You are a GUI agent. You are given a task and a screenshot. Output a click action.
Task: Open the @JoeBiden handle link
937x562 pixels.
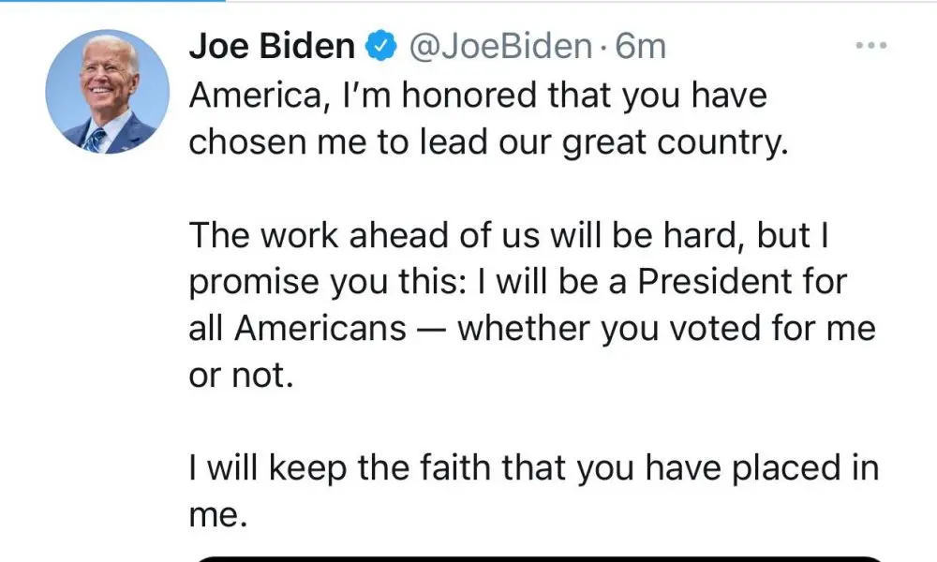click(x=498, y=45)
